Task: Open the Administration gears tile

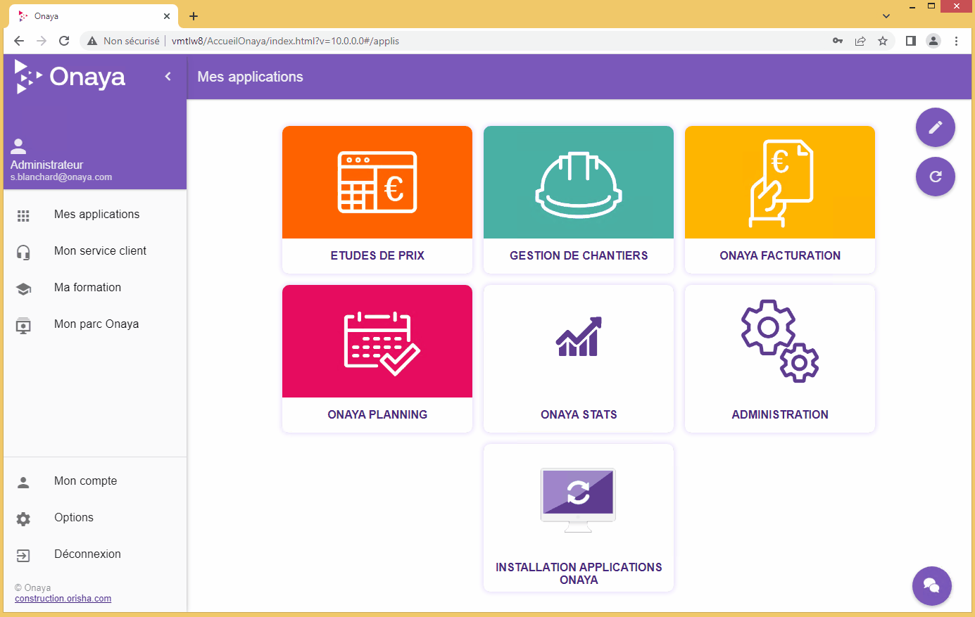Action: point(779,358)
